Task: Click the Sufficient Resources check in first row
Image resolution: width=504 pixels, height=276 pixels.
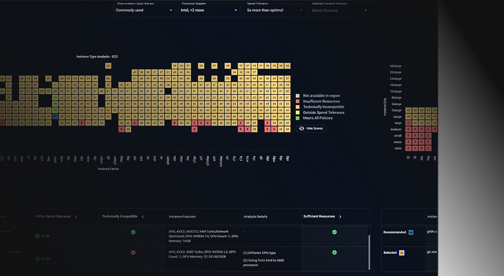Action: pos(334,232)
